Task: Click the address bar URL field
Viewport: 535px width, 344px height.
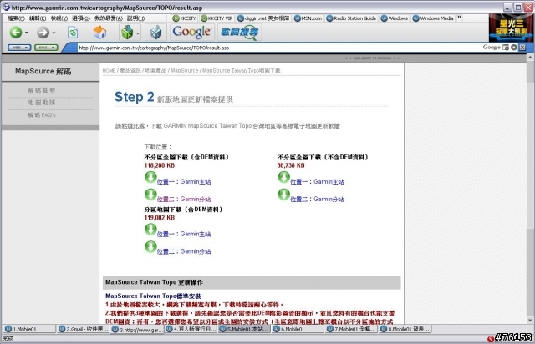Action: click(277, 48)
